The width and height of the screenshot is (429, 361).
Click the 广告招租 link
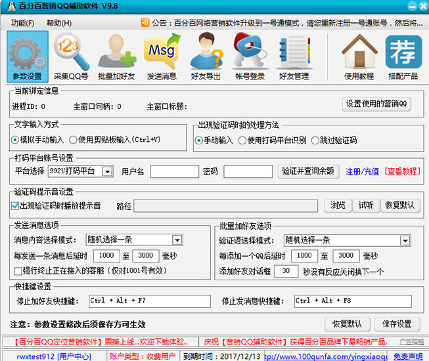point(411,341)
